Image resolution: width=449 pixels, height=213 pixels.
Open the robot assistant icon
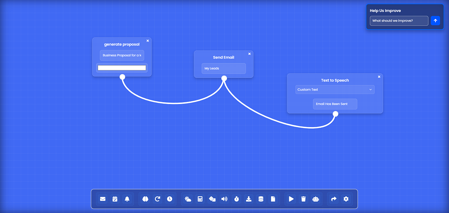[x=315, y=199]
